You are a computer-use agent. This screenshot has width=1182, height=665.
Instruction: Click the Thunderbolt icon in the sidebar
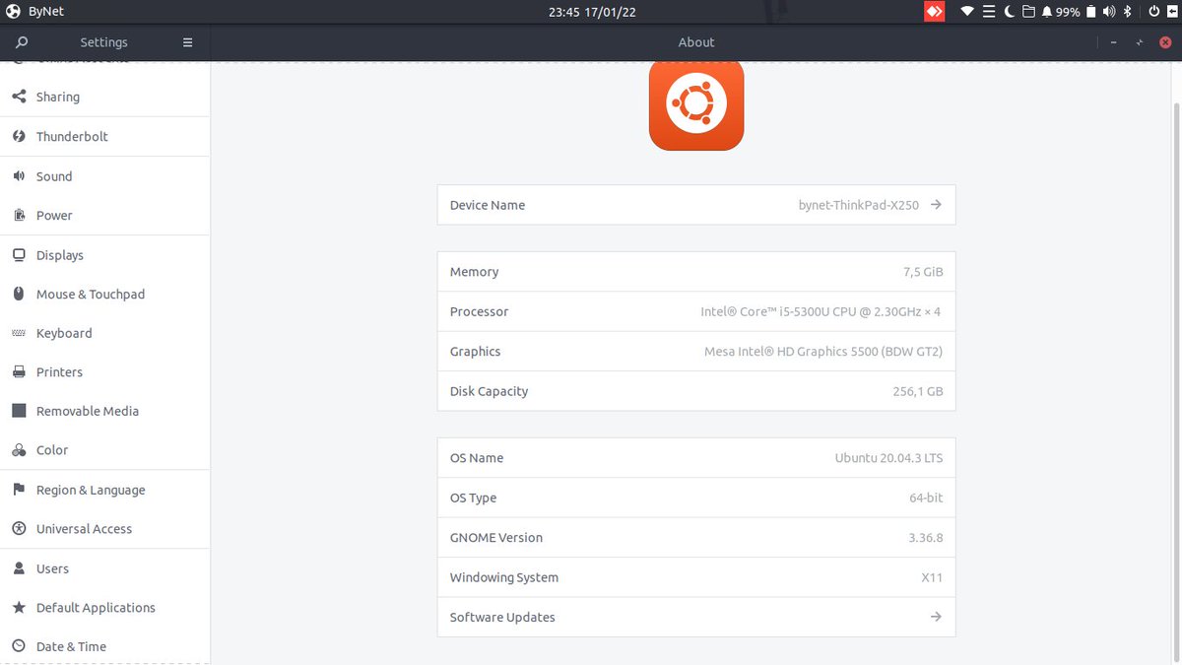19,136
